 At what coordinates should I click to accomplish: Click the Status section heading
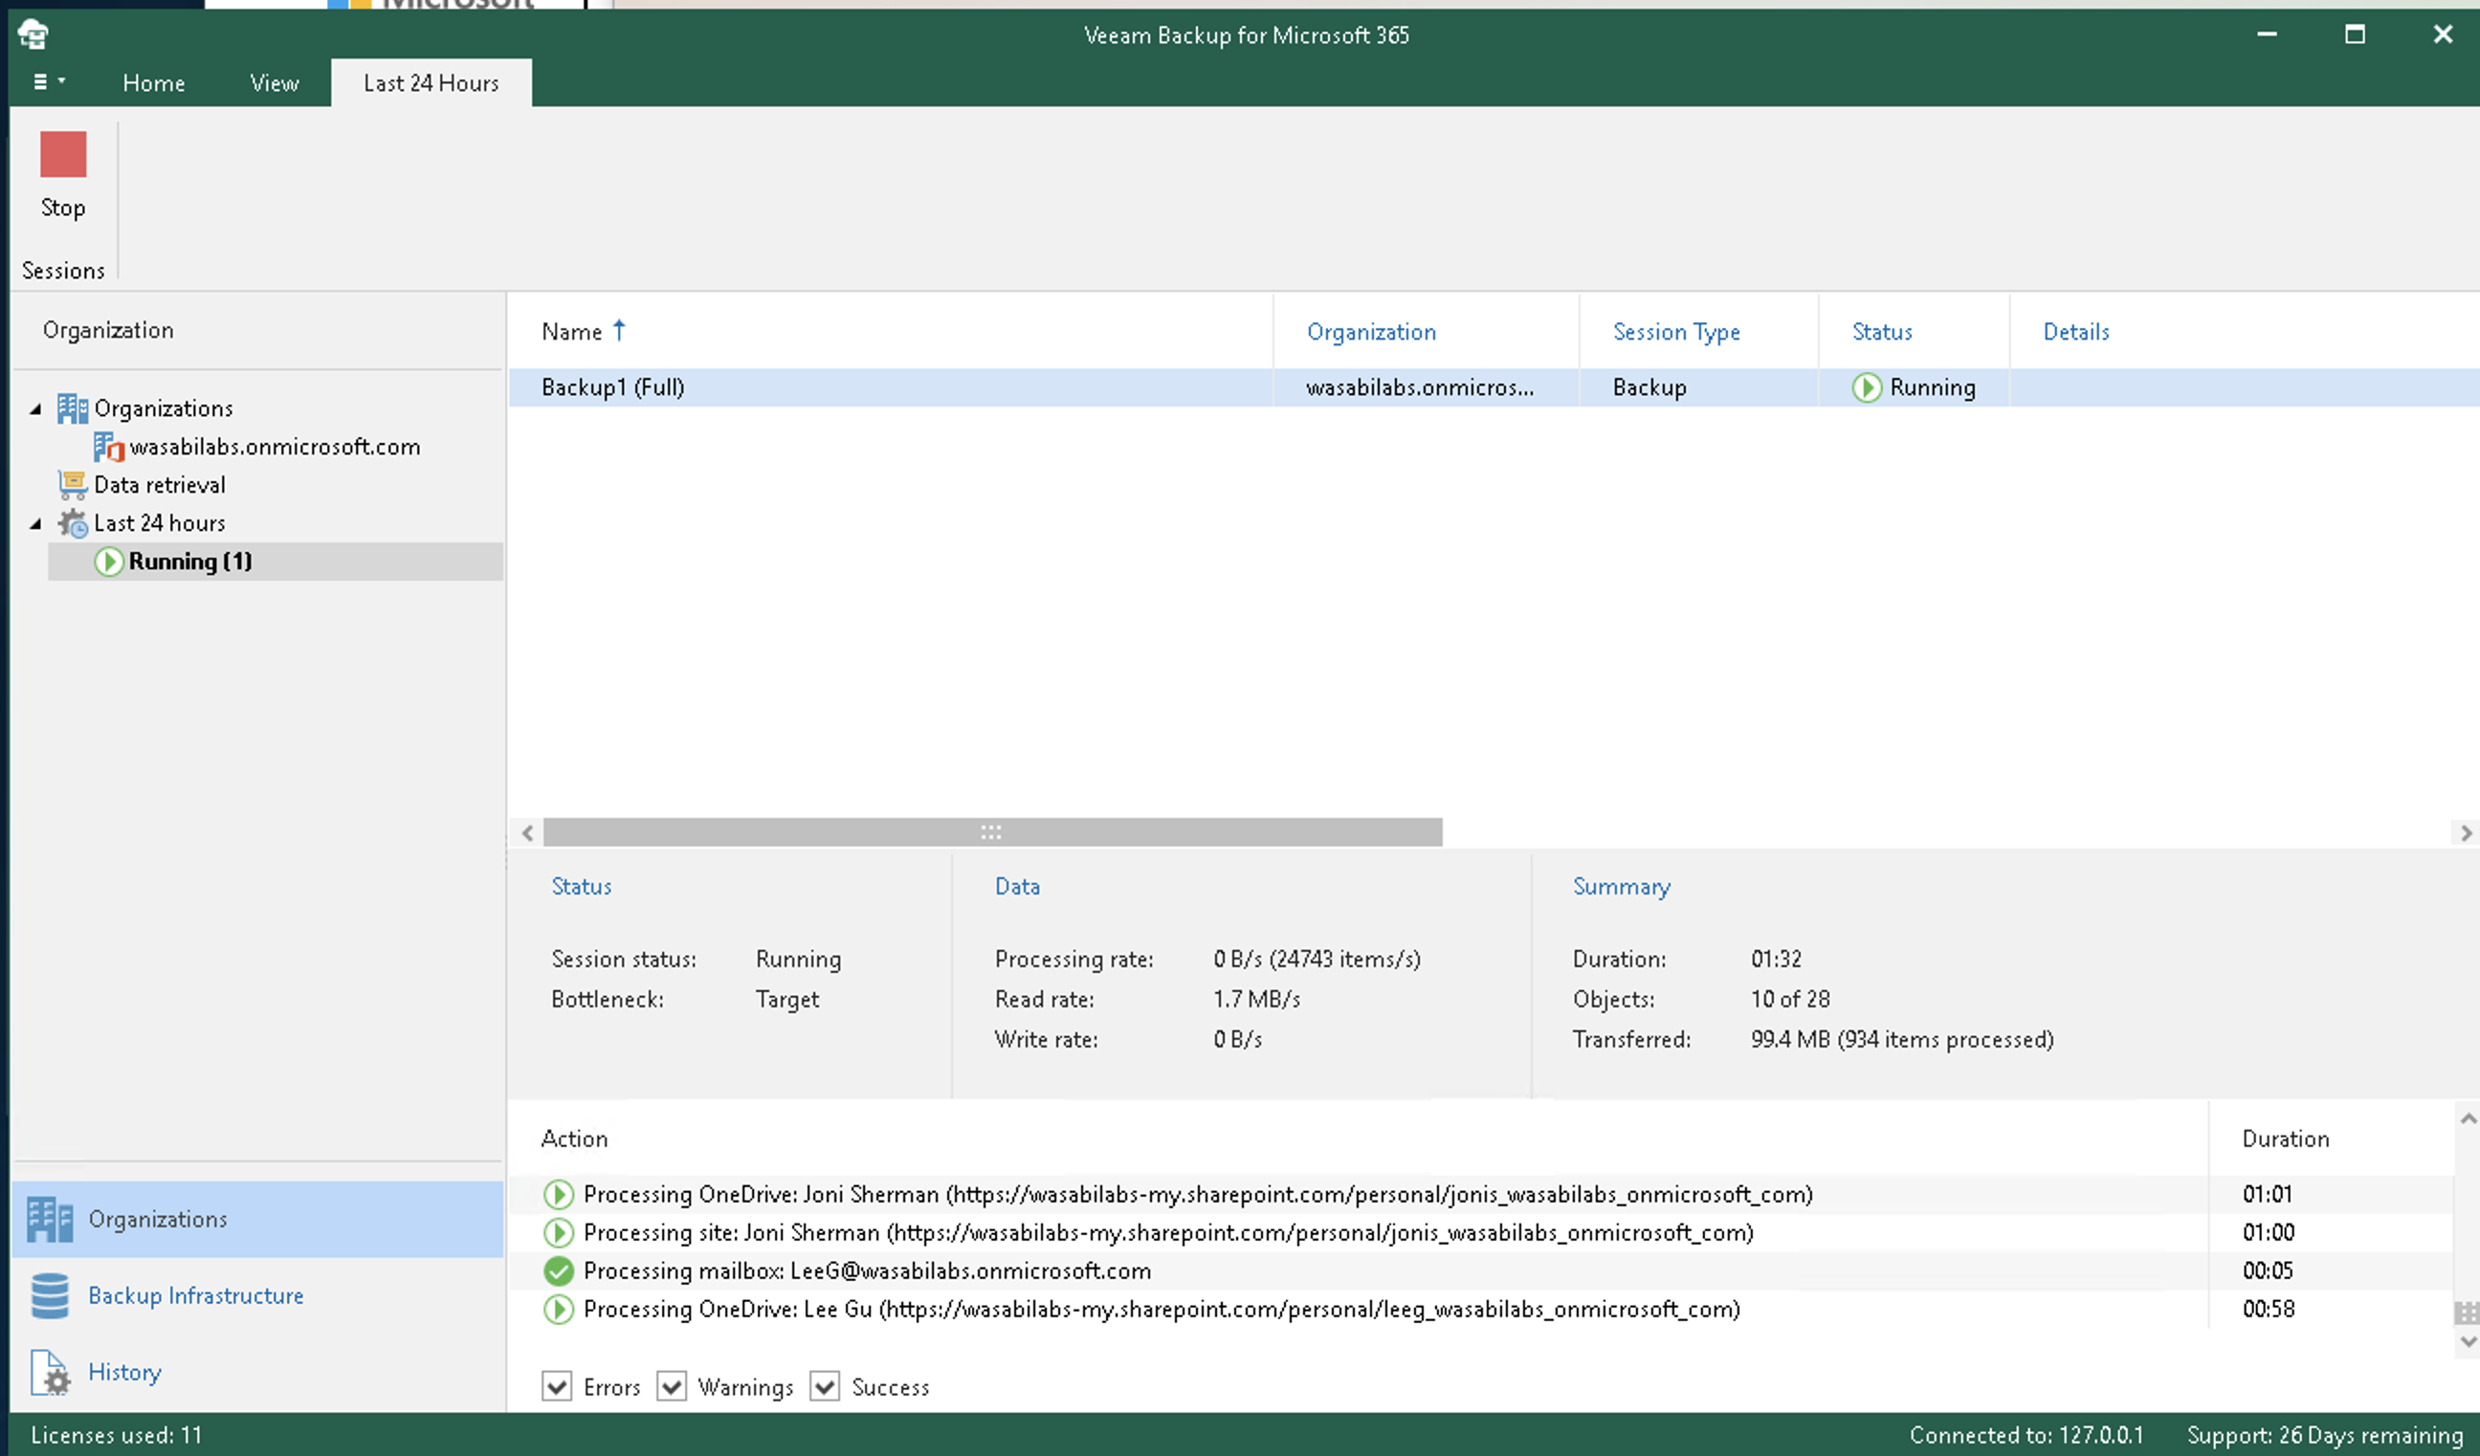tap(581, 888)
